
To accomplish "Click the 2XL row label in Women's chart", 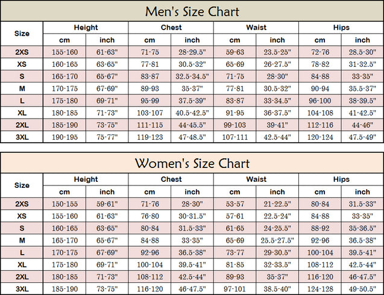I will [x=22, y=276].
